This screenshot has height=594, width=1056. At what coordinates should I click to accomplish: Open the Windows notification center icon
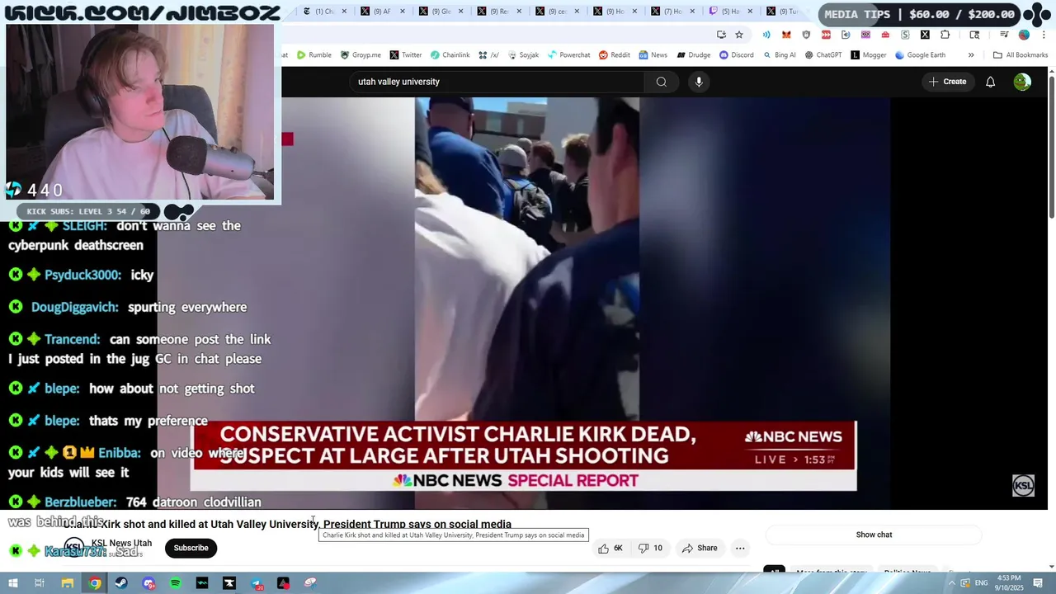point(1038,583)
